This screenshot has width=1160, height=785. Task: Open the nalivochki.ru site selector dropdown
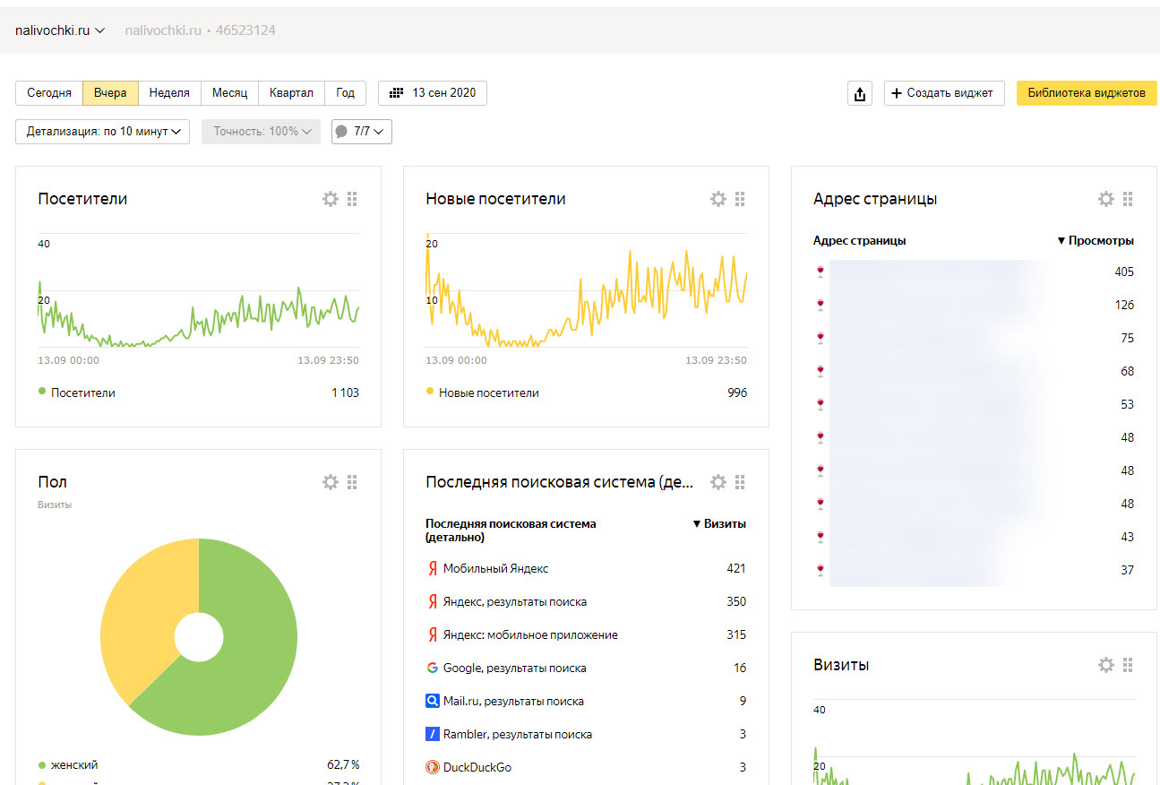(x=60, y=30)
